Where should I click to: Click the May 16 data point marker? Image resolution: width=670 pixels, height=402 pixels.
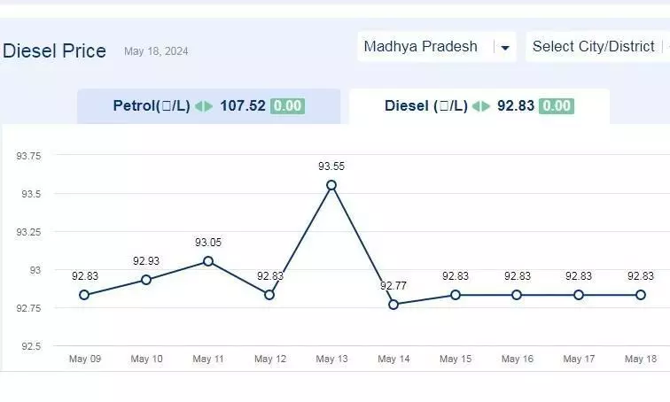[x=517, y=295]
